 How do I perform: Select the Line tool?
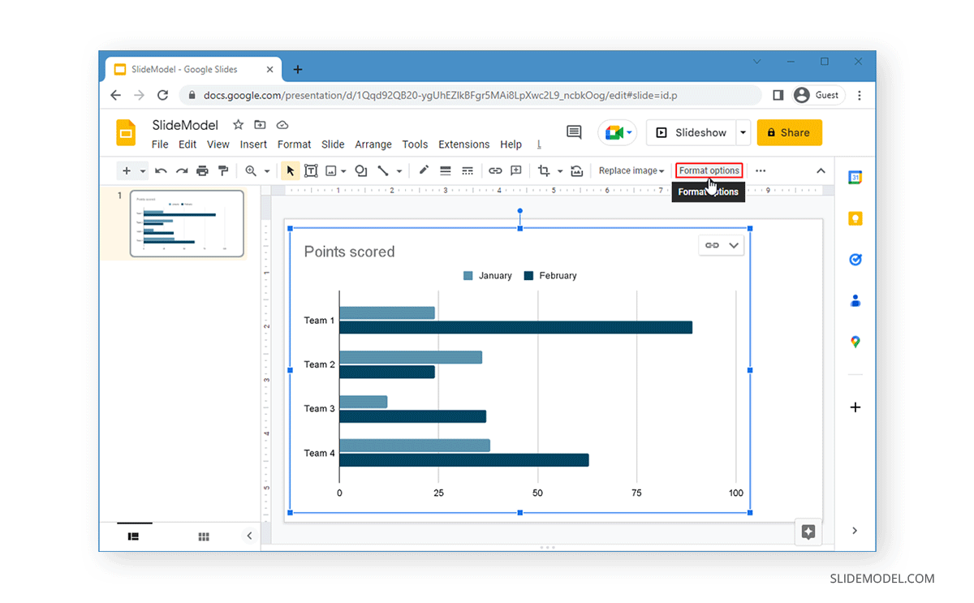(x=382, y=171)
